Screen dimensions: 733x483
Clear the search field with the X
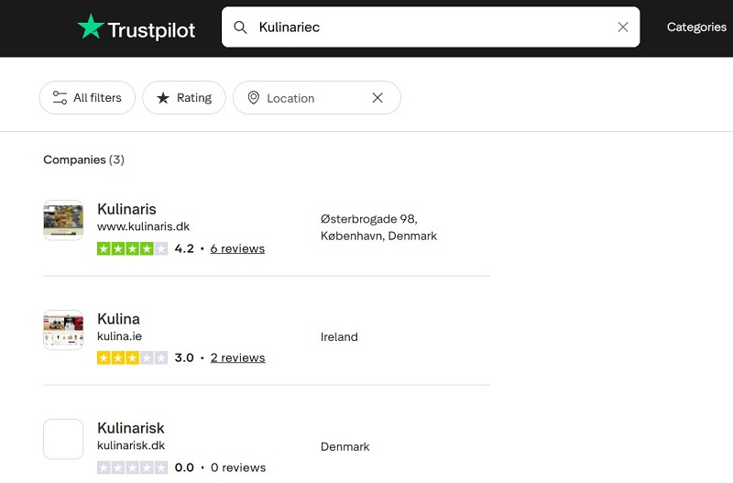coord(623,27)
